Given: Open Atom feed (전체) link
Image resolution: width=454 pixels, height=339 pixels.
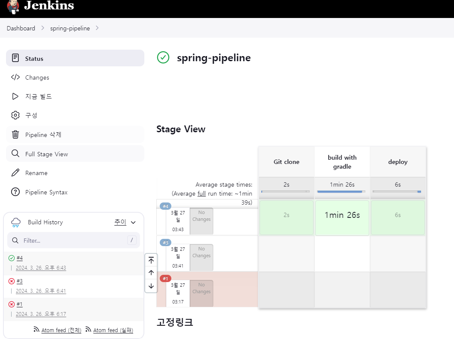Looking at the screenshot, I should (x=61, y=330).
